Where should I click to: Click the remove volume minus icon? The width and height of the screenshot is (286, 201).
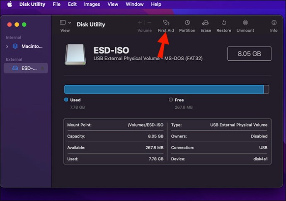tap(149, 23)
